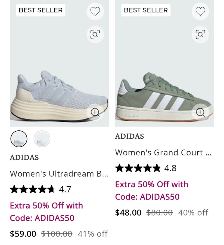Select the light blue and cream color swatch
The image size is (224, 245).
[x=19, y=139]
